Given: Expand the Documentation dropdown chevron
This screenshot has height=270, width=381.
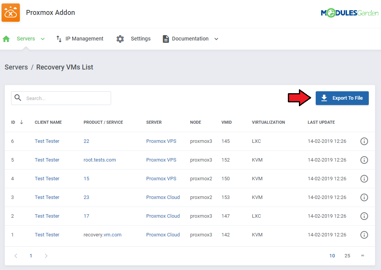Looking at the screenshot, I should [216, 39].
